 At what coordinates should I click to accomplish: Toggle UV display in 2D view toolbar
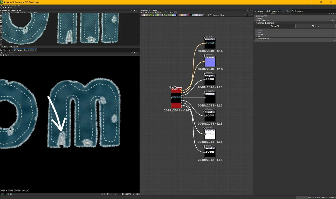click(12, 55)
